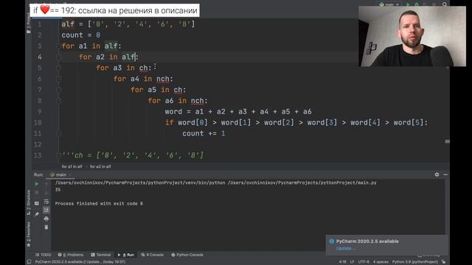
Task: Collapse the triple-quote comment at line 13
Action: 59,155
